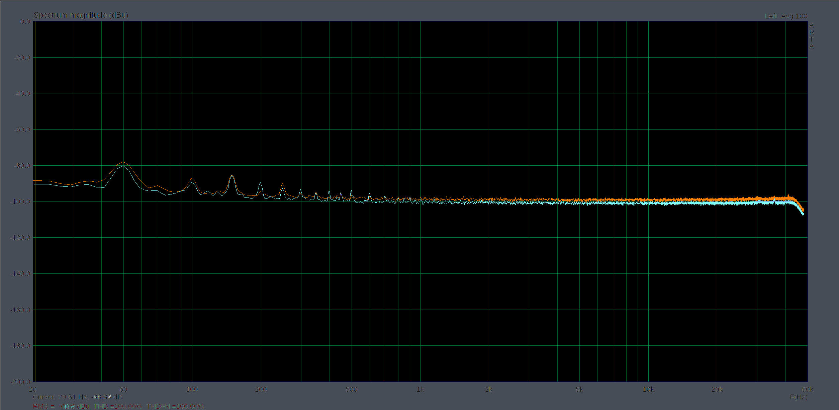
Task: Click the '50k' frequency axis label
Action: [807, 389]
